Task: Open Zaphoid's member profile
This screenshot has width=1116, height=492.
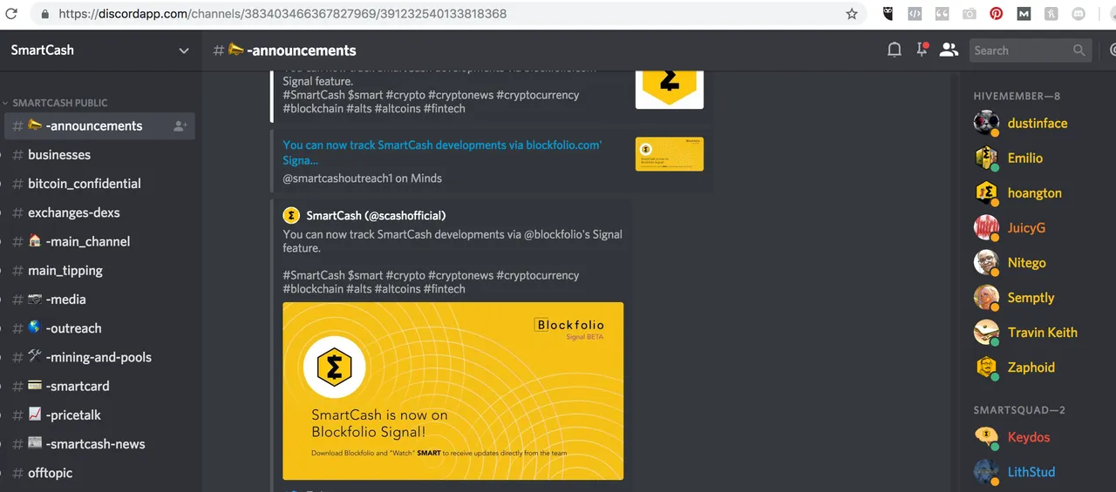Action: coord(1033,367)
